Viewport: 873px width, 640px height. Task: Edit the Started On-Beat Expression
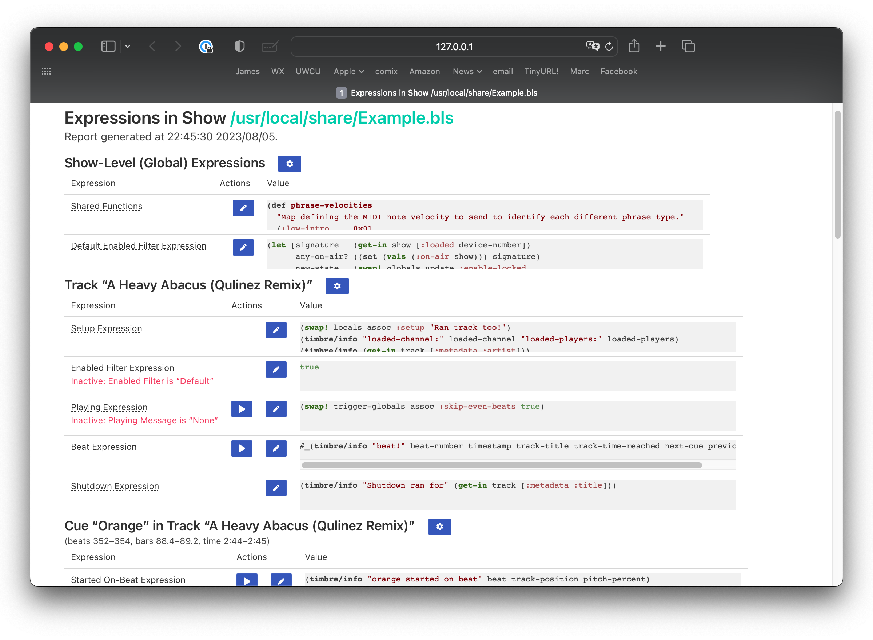(281, 580)
